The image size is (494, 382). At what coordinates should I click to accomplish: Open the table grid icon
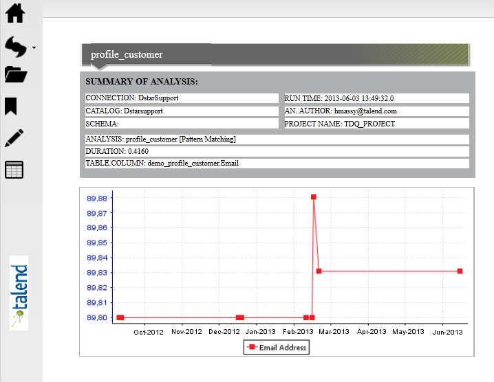coord(14,170)
